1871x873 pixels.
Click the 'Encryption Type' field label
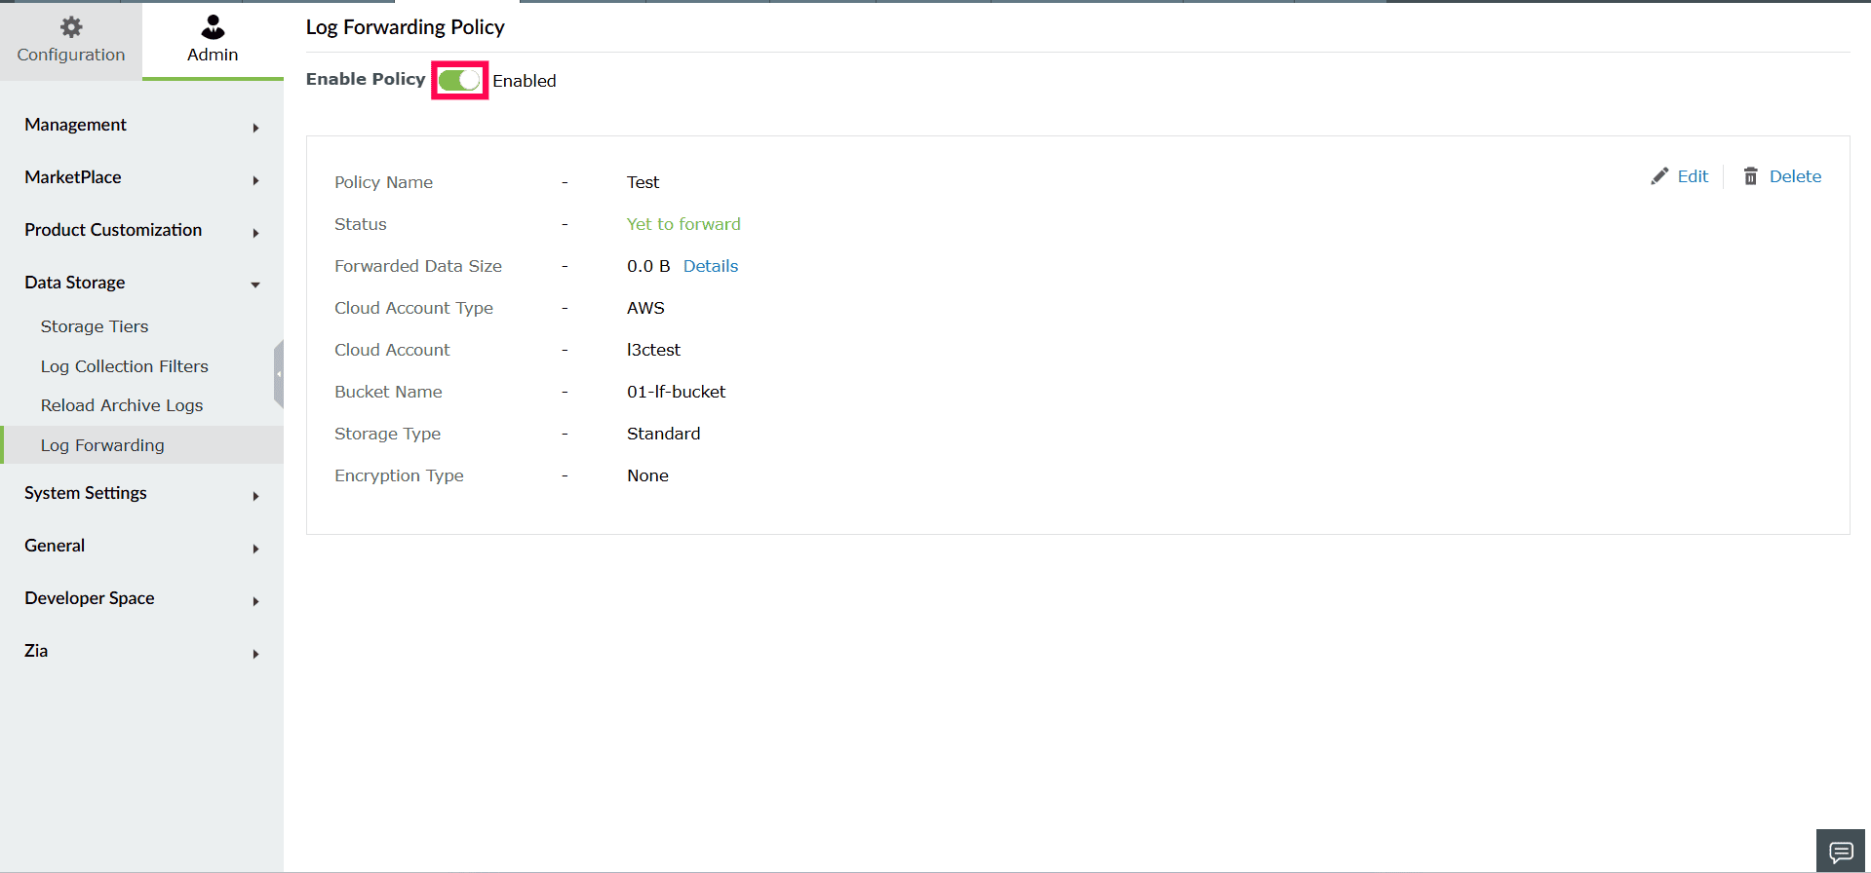coord(399,475)
